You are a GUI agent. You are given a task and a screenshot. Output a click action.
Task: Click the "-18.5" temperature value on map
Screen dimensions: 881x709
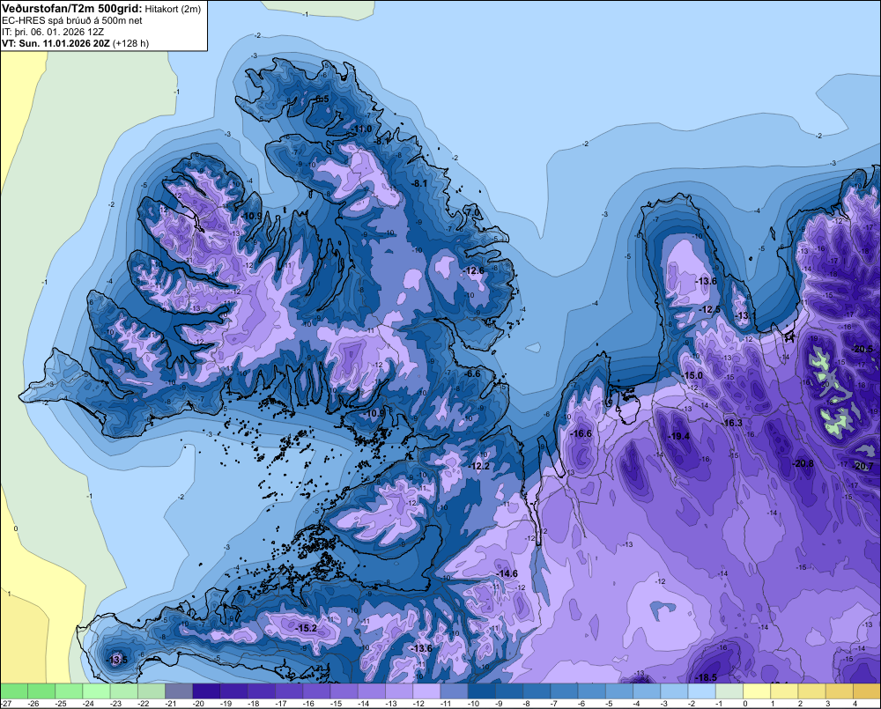coord(706,677)
